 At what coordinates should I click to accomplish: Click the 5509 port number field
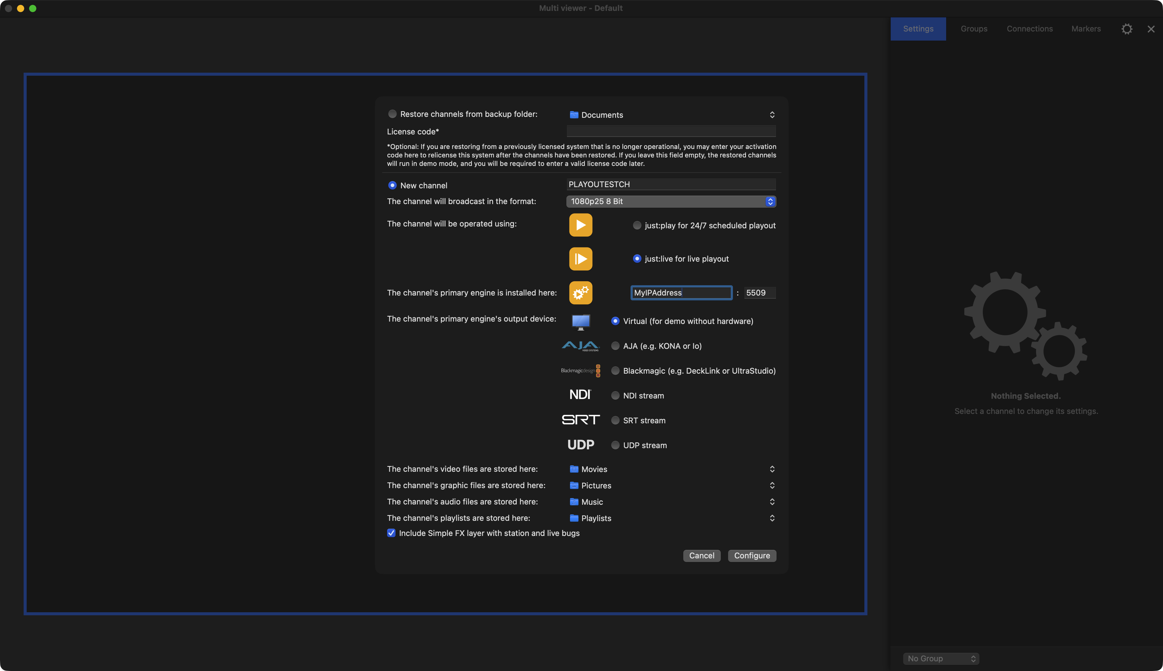click(760, 293)
